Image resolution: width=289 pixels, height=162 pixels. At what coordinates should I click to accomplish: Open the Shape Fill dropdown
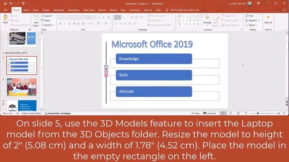point(228,16)
